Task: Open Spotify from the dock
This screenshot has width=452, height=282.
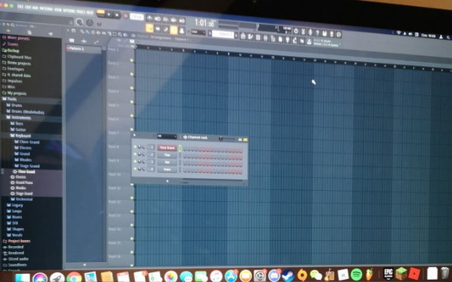Action: [356, 274]
